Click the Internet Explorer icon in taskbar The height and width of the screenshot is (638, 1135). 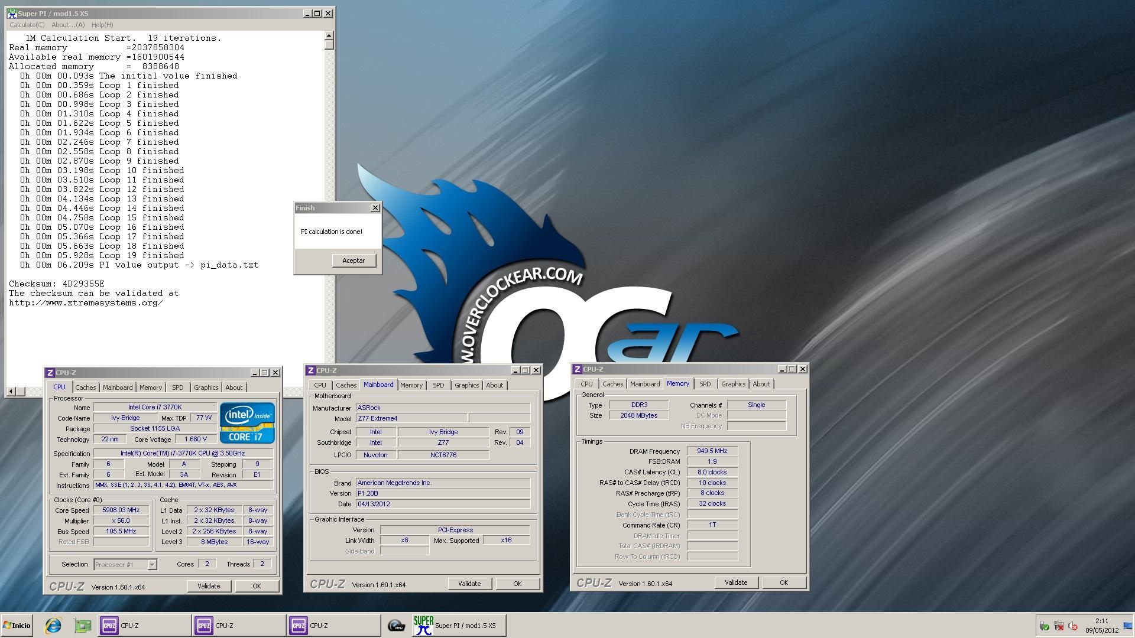pos(53,626)
